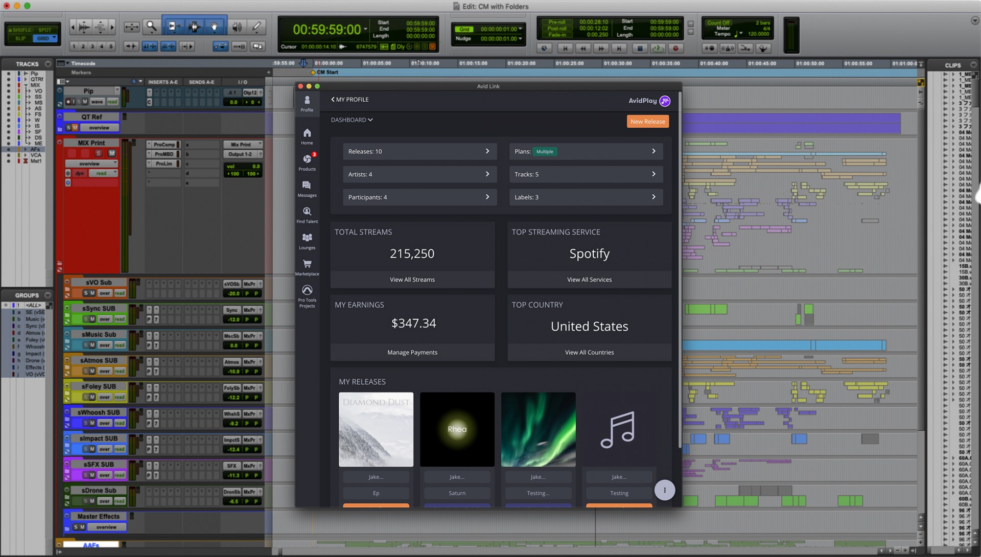This screenshot has height=557, width=981.
Task: Click the color swatch beside the Music group
Action: (13, 319)
